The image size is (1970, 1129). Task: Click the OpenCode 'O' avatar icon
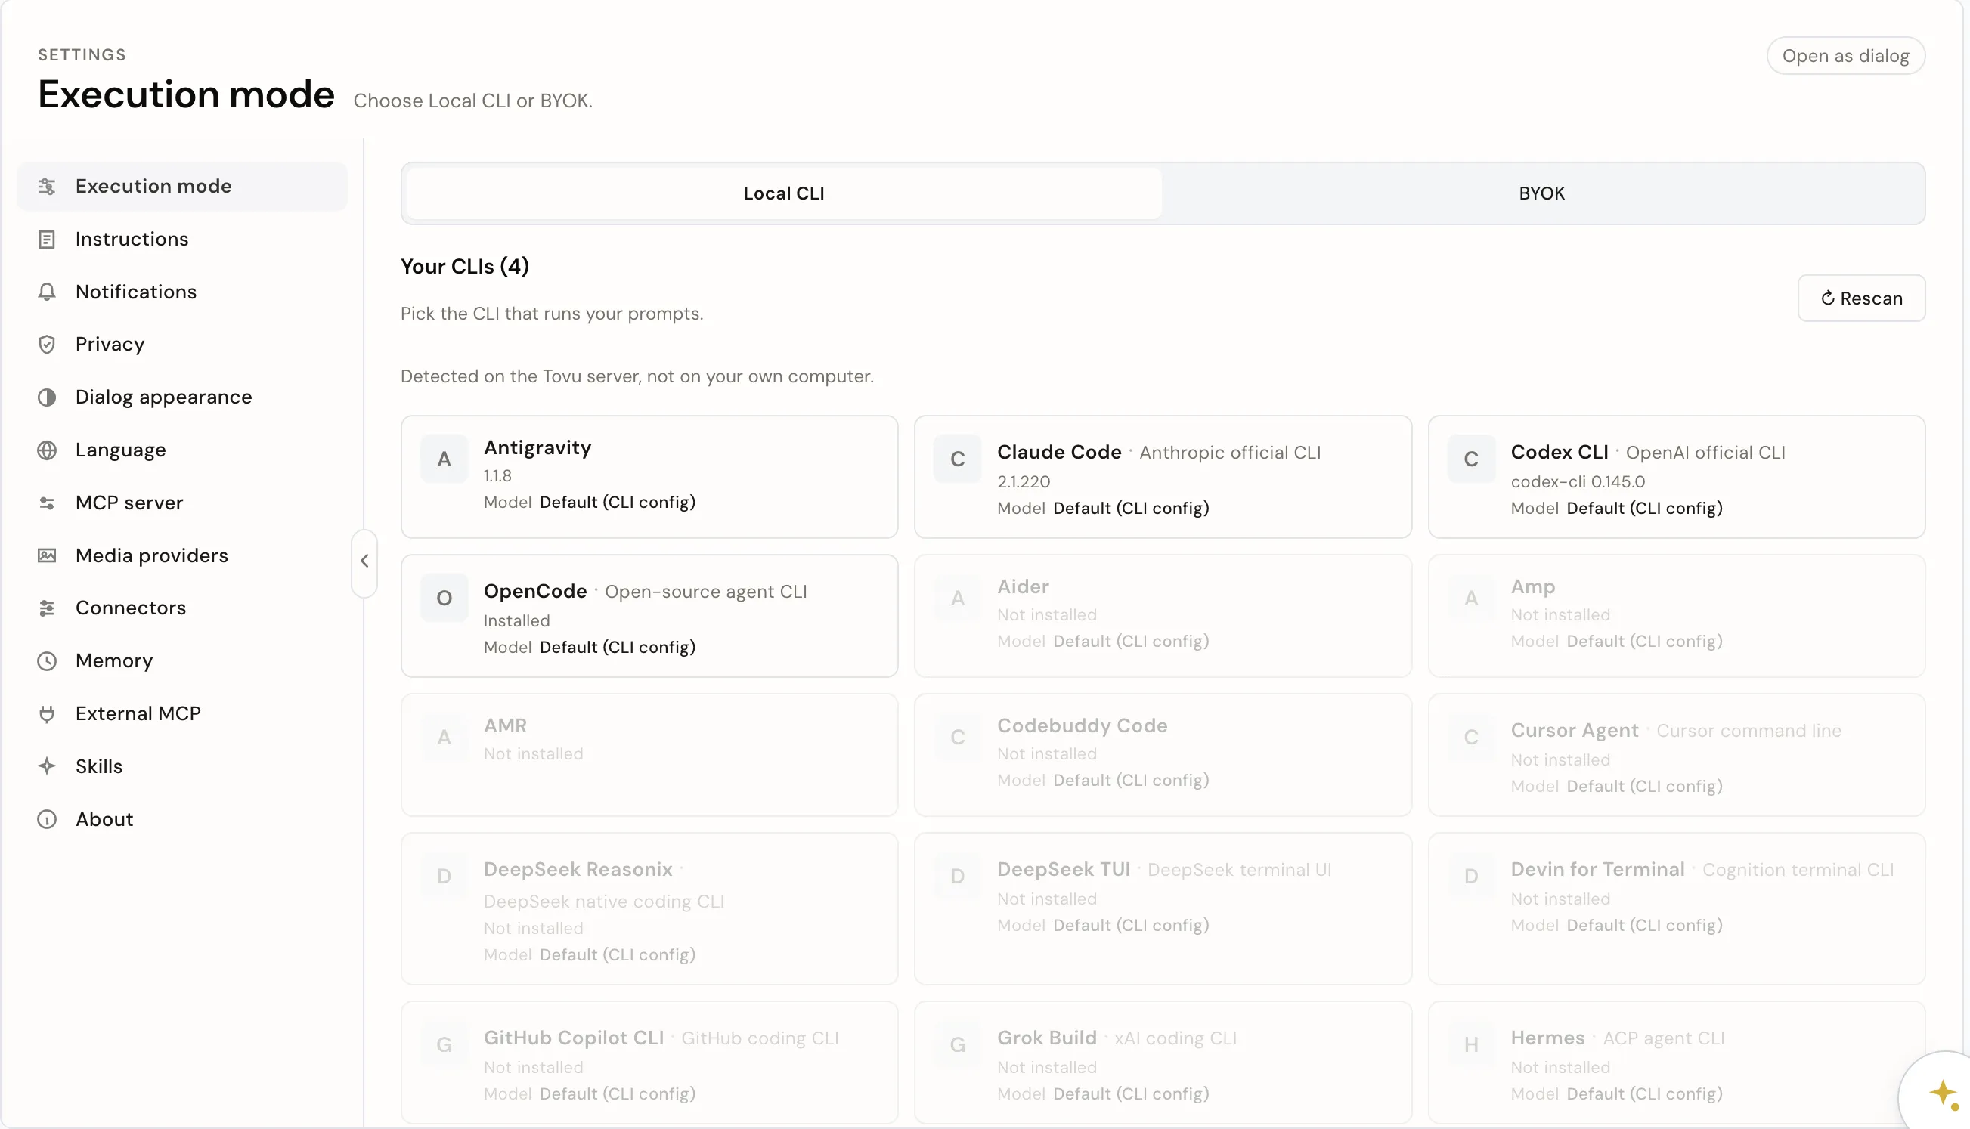(x=444, y=598)
